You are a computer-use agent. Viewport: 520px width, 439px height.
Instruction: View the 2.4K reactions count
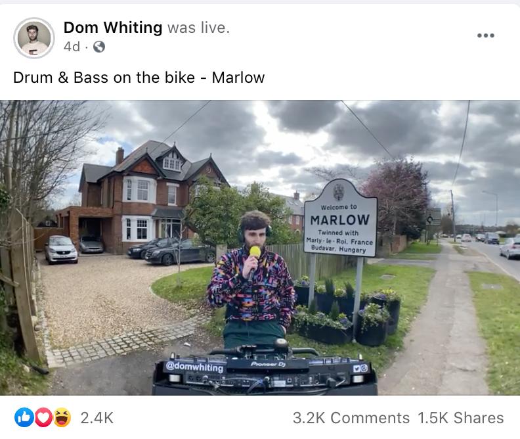[x=97, y=418]
